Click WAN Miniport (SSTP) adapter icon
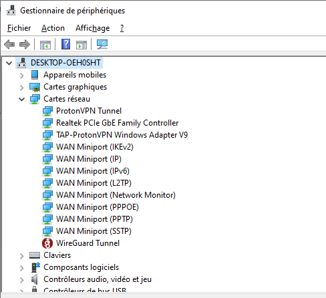Image resolution: width=326 pixels, height=298 pixels. pyautogui.click(x=47, y=231)
